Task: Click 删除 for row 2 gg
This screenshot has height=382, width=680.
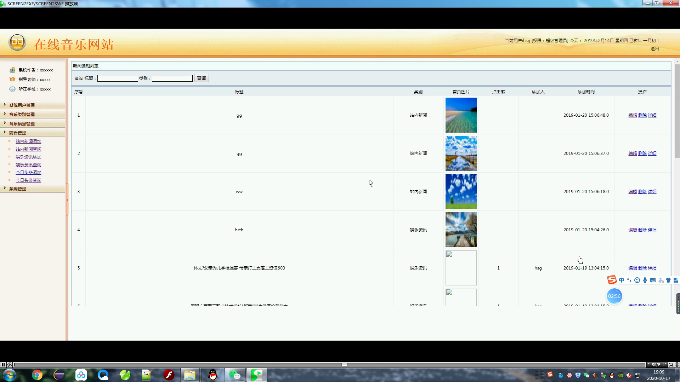Action: [x=642, y=154]
